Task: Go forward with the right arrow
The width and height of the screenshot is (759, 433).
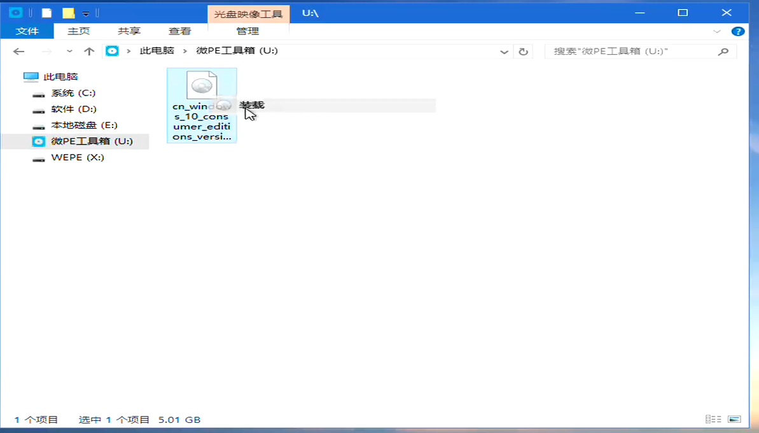Action: click(46, 52)
